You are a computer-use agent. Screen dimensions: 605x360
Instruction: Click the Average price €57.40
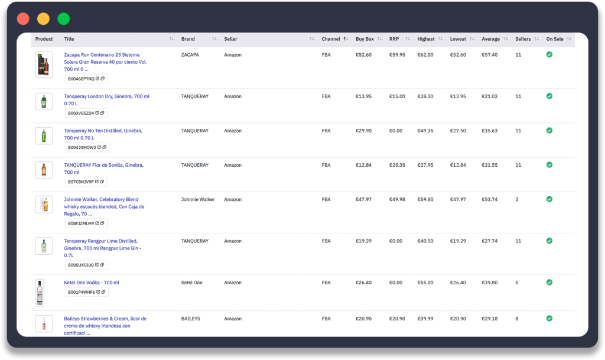pyautogui.click(x=490, y=55)
